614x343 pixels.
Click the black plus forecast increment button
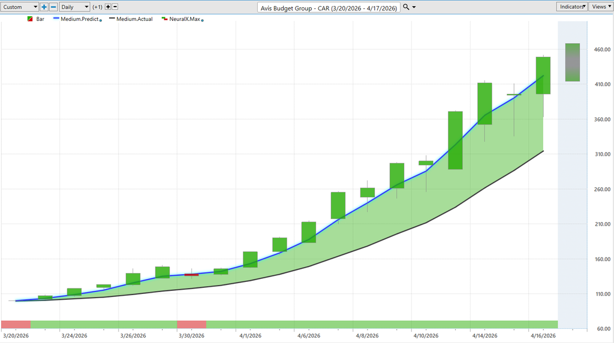coord(108,7)
